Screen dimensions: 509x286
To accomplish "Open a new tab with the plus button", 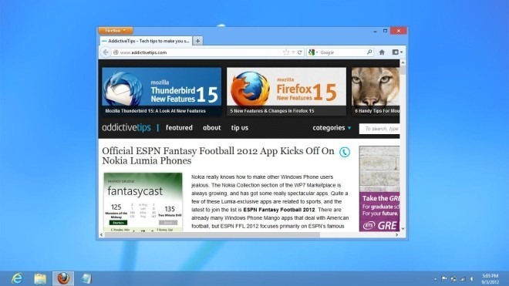I will [197, 41].
